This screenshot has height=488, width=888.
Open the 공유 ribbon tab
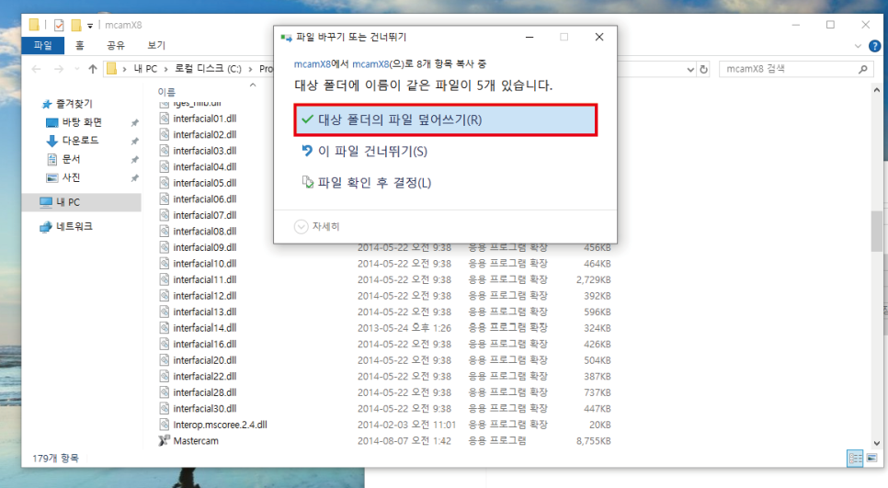[116, 45]
